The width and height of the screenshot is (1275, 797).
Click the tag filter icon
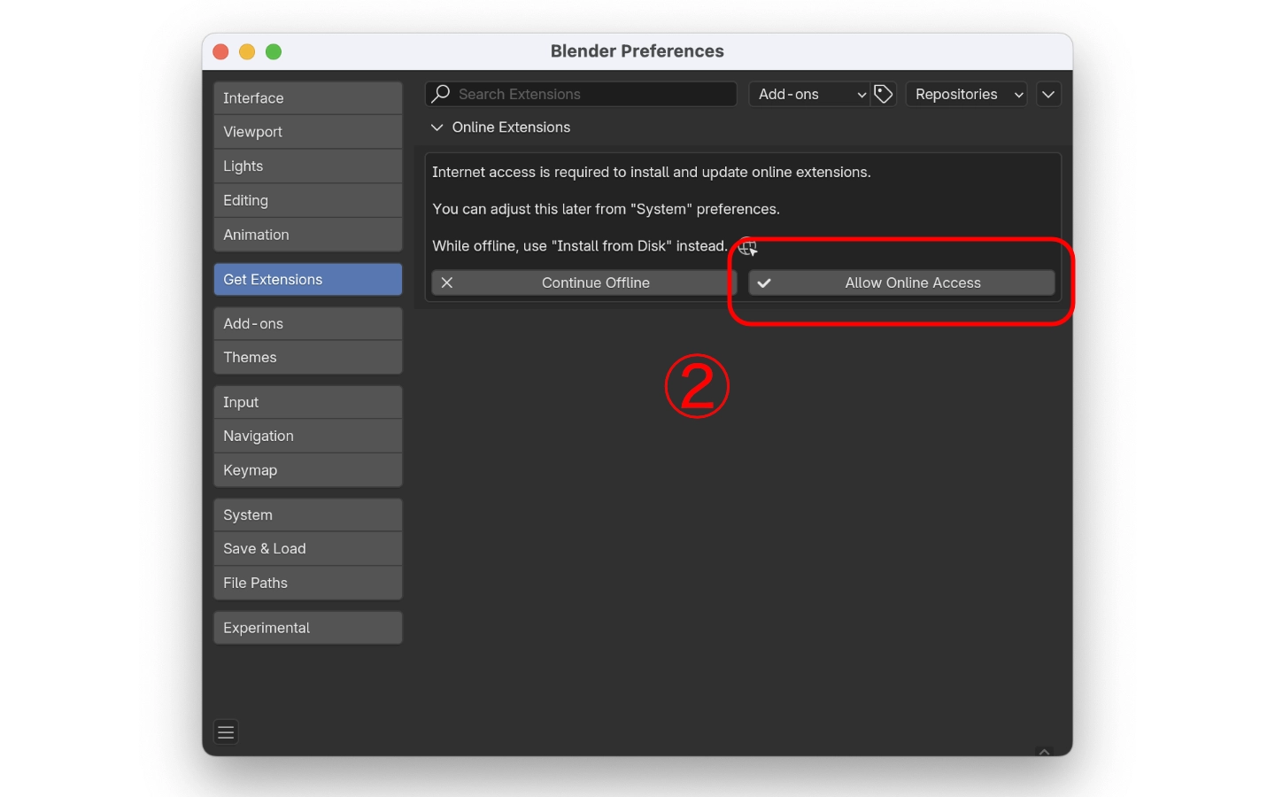(x=883, y=94)
